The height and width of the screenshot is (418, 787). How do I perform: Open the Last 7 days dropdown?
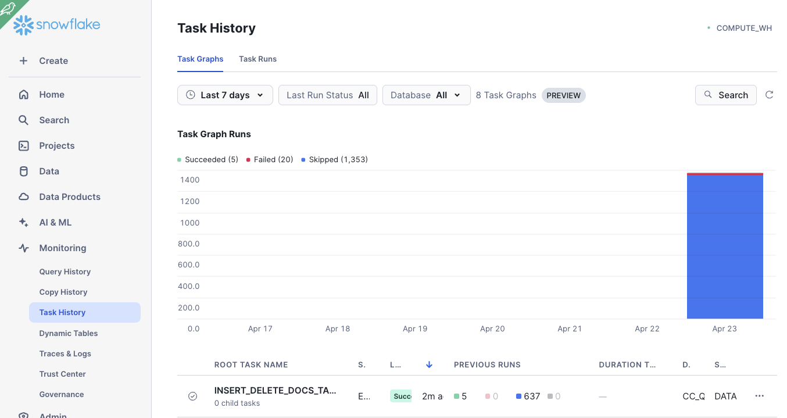point(225,95)
